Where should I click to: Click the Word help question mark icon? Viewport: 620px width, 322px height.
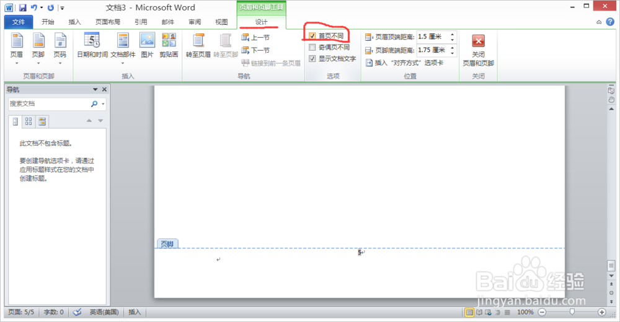click(610, 22)
